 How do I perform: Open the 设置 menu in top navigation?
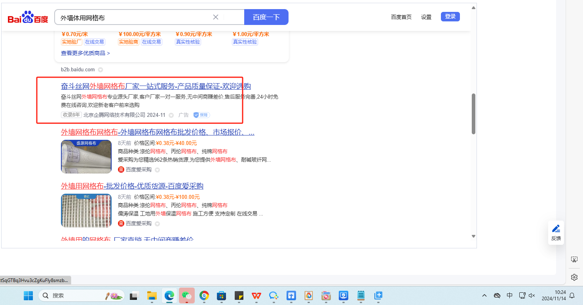426,17
